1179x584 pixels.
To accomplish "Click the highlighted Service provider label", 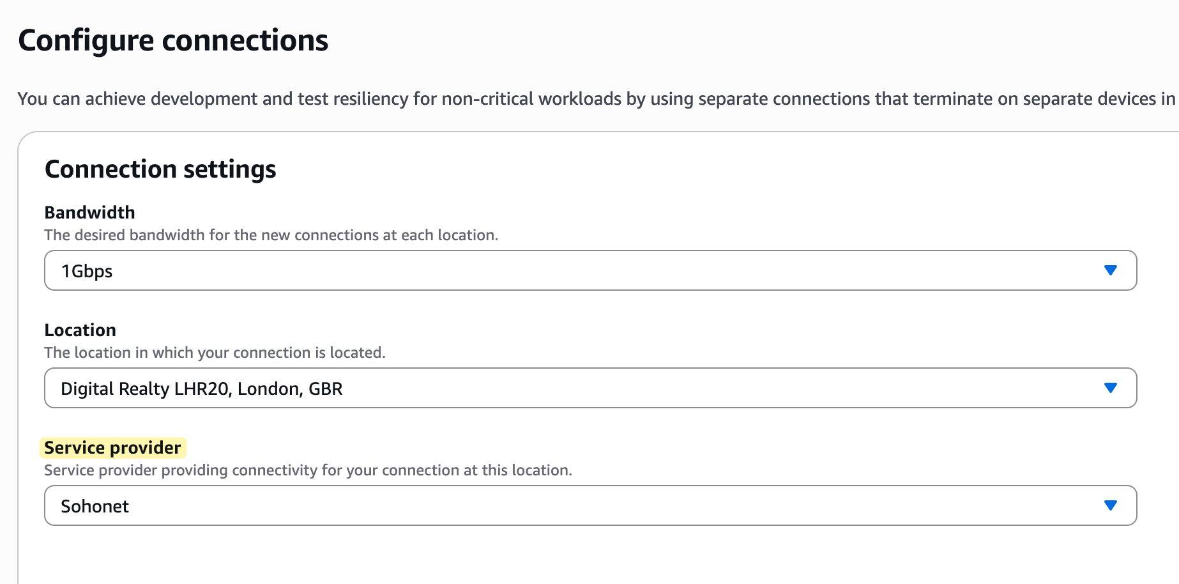I will (x=112, y=447).
